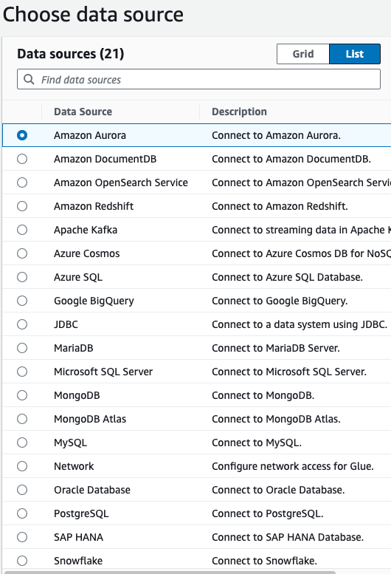Switch to Grid view

click(x=303, y=54)
